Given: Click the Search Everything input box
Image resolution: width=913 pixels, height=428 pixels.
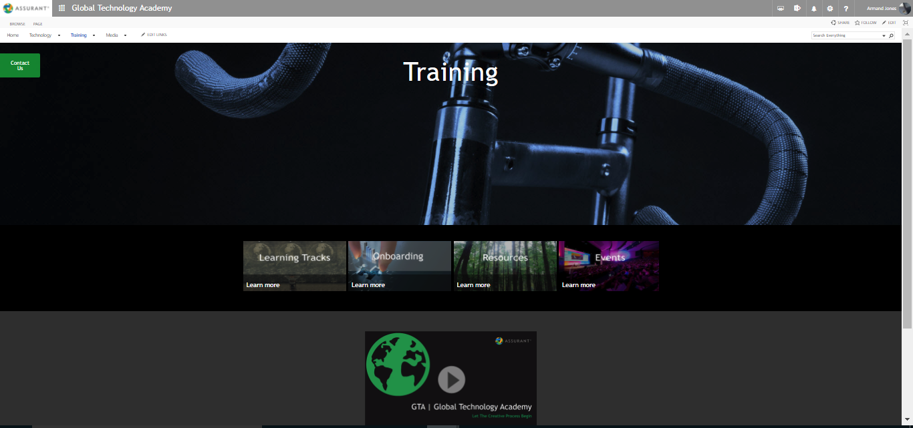Looking at the screenshot, I should coord(846,35).
